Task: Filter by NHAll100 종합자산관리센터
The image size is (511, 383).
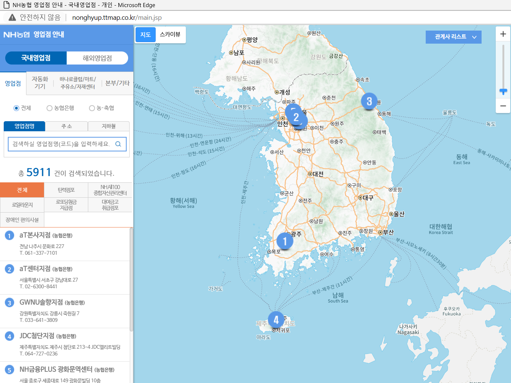Action: pyautogui.click(x=110, y=190)
